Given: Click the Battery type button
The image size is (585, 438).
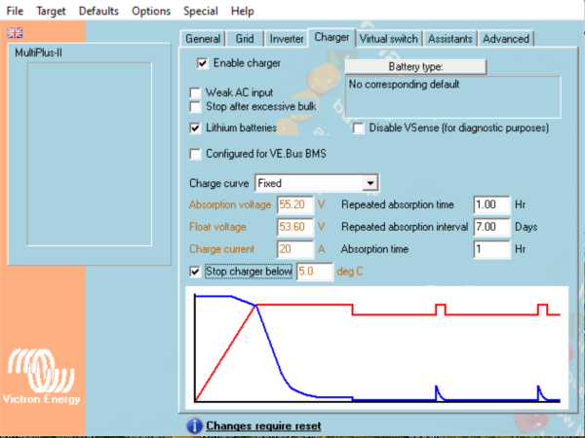Looking at the screenshot, I should (x=415, y=66).
